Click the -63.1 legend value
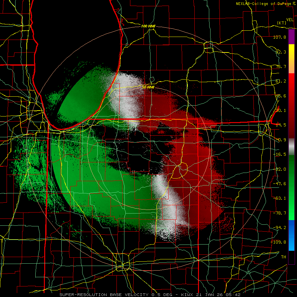The height and width of the screenshot is (297, 297). 280,198
